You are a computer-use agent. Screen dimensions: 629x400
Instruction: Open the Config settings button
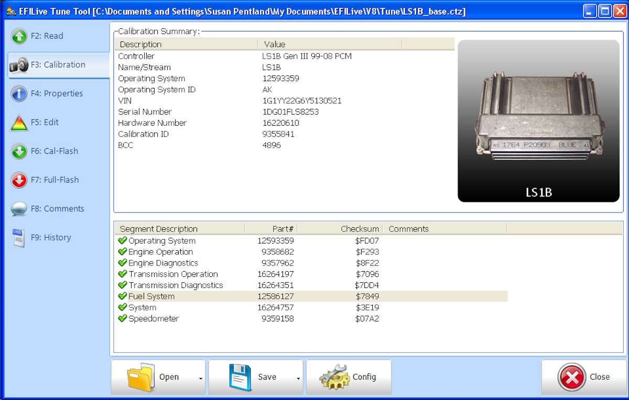point(349,377)
